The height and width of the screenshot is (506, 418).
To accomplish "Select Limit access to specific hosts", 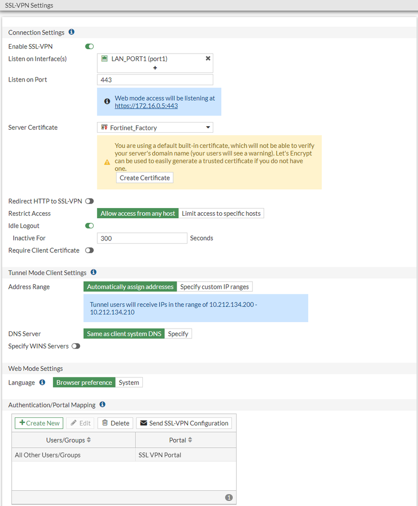I will [221, 213].
